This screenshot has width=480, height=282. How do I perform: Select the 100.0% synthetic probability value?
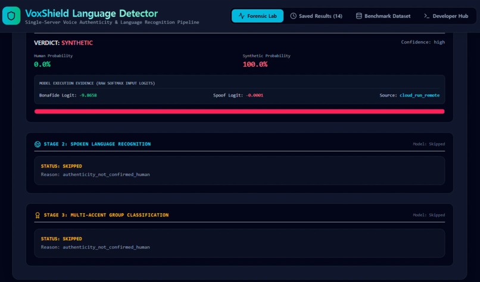(x=255, y=64)
